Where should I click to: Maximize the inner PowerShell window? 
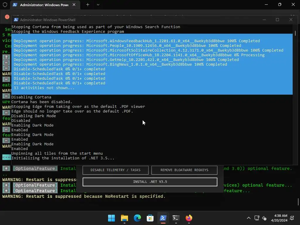[x=277, y=20]
